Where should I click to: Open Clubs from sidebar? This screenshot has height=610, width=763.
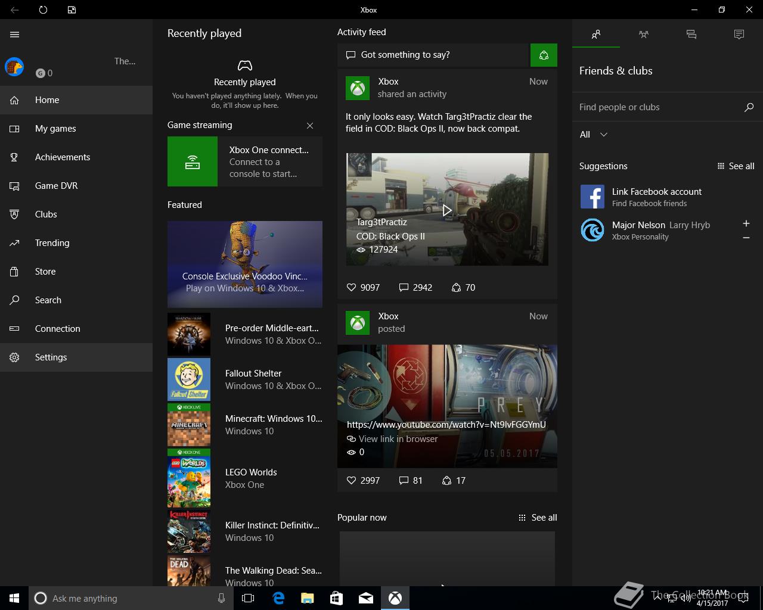tap(76, 214)
